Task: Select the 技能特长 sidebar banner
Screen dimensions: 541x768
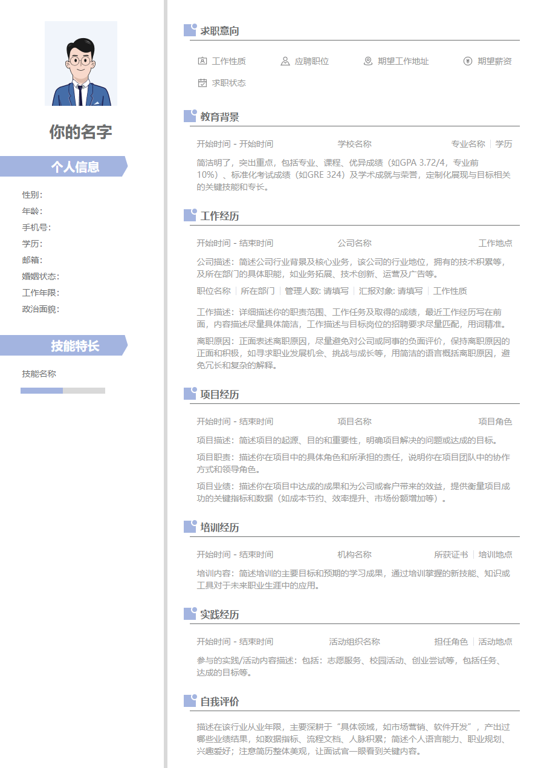Action: pos(64,346)
